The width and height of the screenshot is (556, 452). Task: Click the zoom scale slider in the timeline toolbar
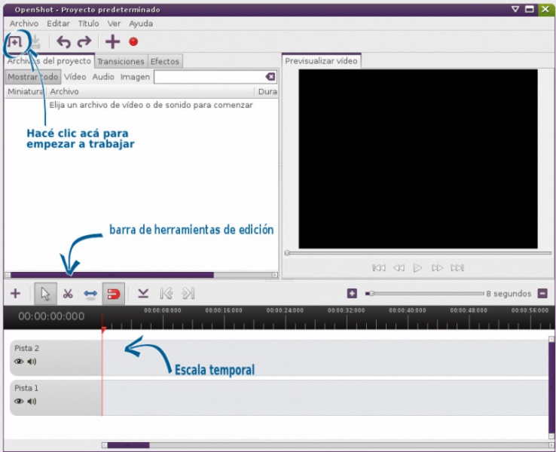point(424,294)
